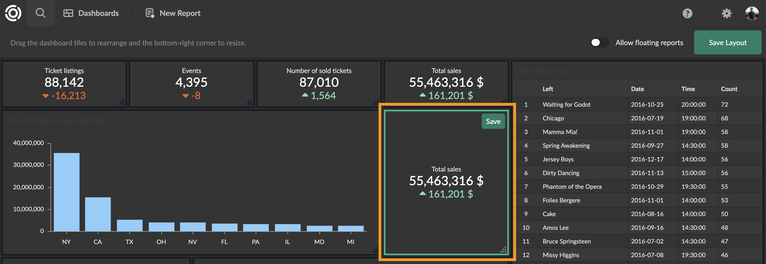Screen dimensions: 766x264
Task: Click the New Report document icon
Action: point(150,13)
